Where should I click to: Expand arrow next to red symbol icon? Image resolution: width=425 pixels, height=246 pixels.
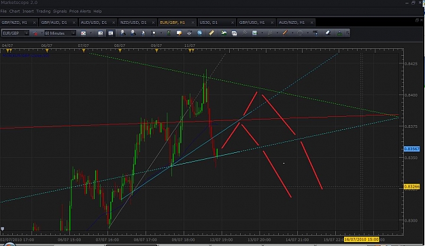tap(41, 33)
